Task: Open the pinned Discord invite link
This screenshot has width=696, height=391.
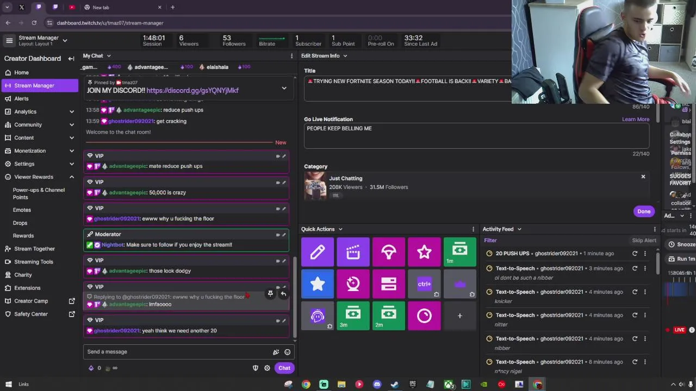Action: [192, 91]
